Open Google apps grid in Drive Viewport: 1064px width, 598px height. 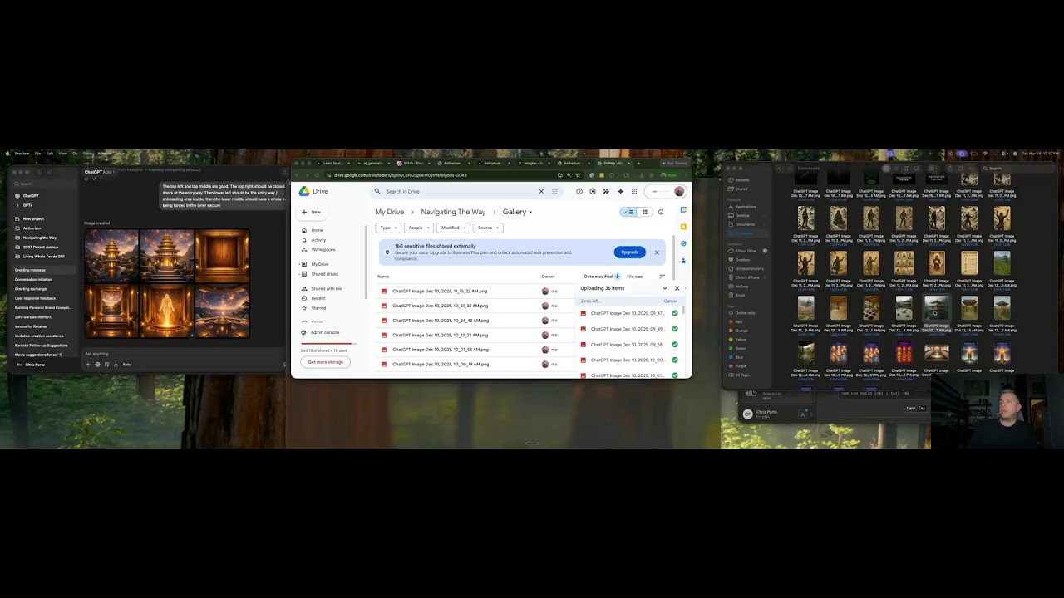[634, 191]
